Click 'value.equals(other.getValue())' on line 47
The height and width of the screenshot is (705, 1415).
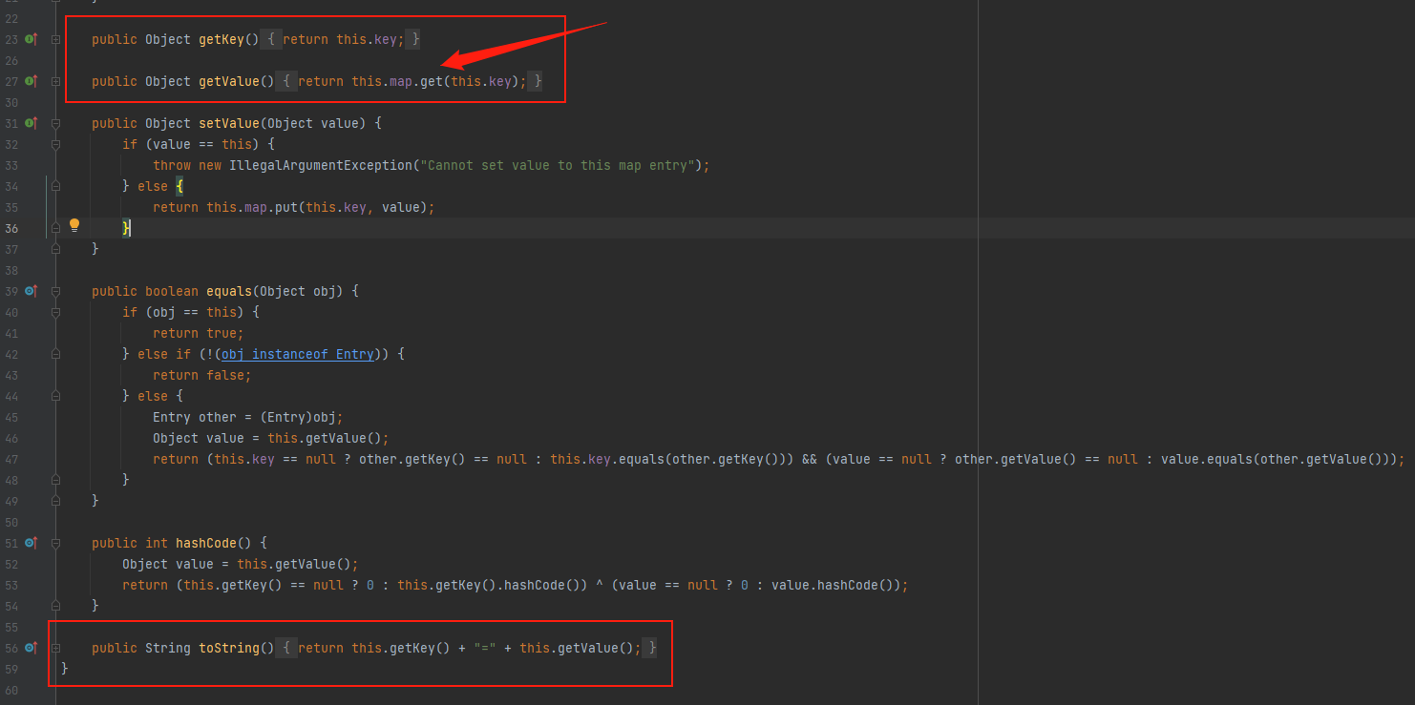(1276, 459)
